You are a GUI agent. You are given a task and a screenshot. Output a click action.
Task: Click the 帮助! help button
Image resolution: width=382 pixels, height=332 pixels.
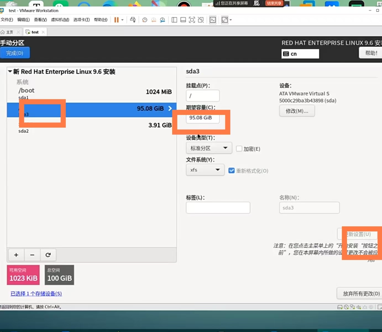tap(371, 53)
